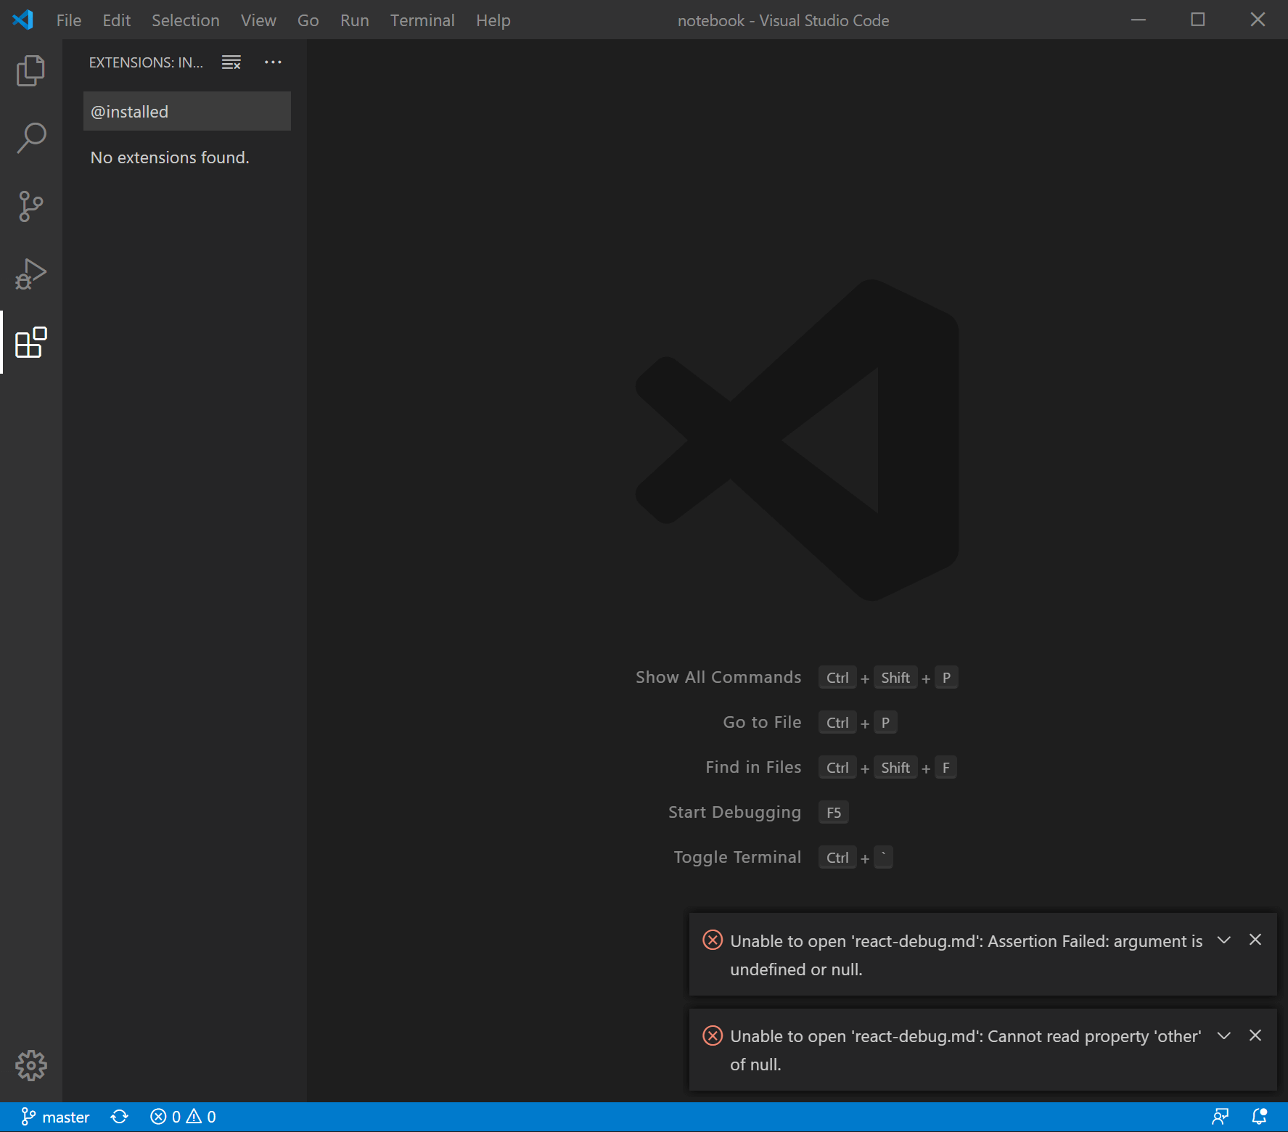Screen dimensions: 1288x1132
Task: Click the VS Code logo in title bar
Action: (23, 20)
